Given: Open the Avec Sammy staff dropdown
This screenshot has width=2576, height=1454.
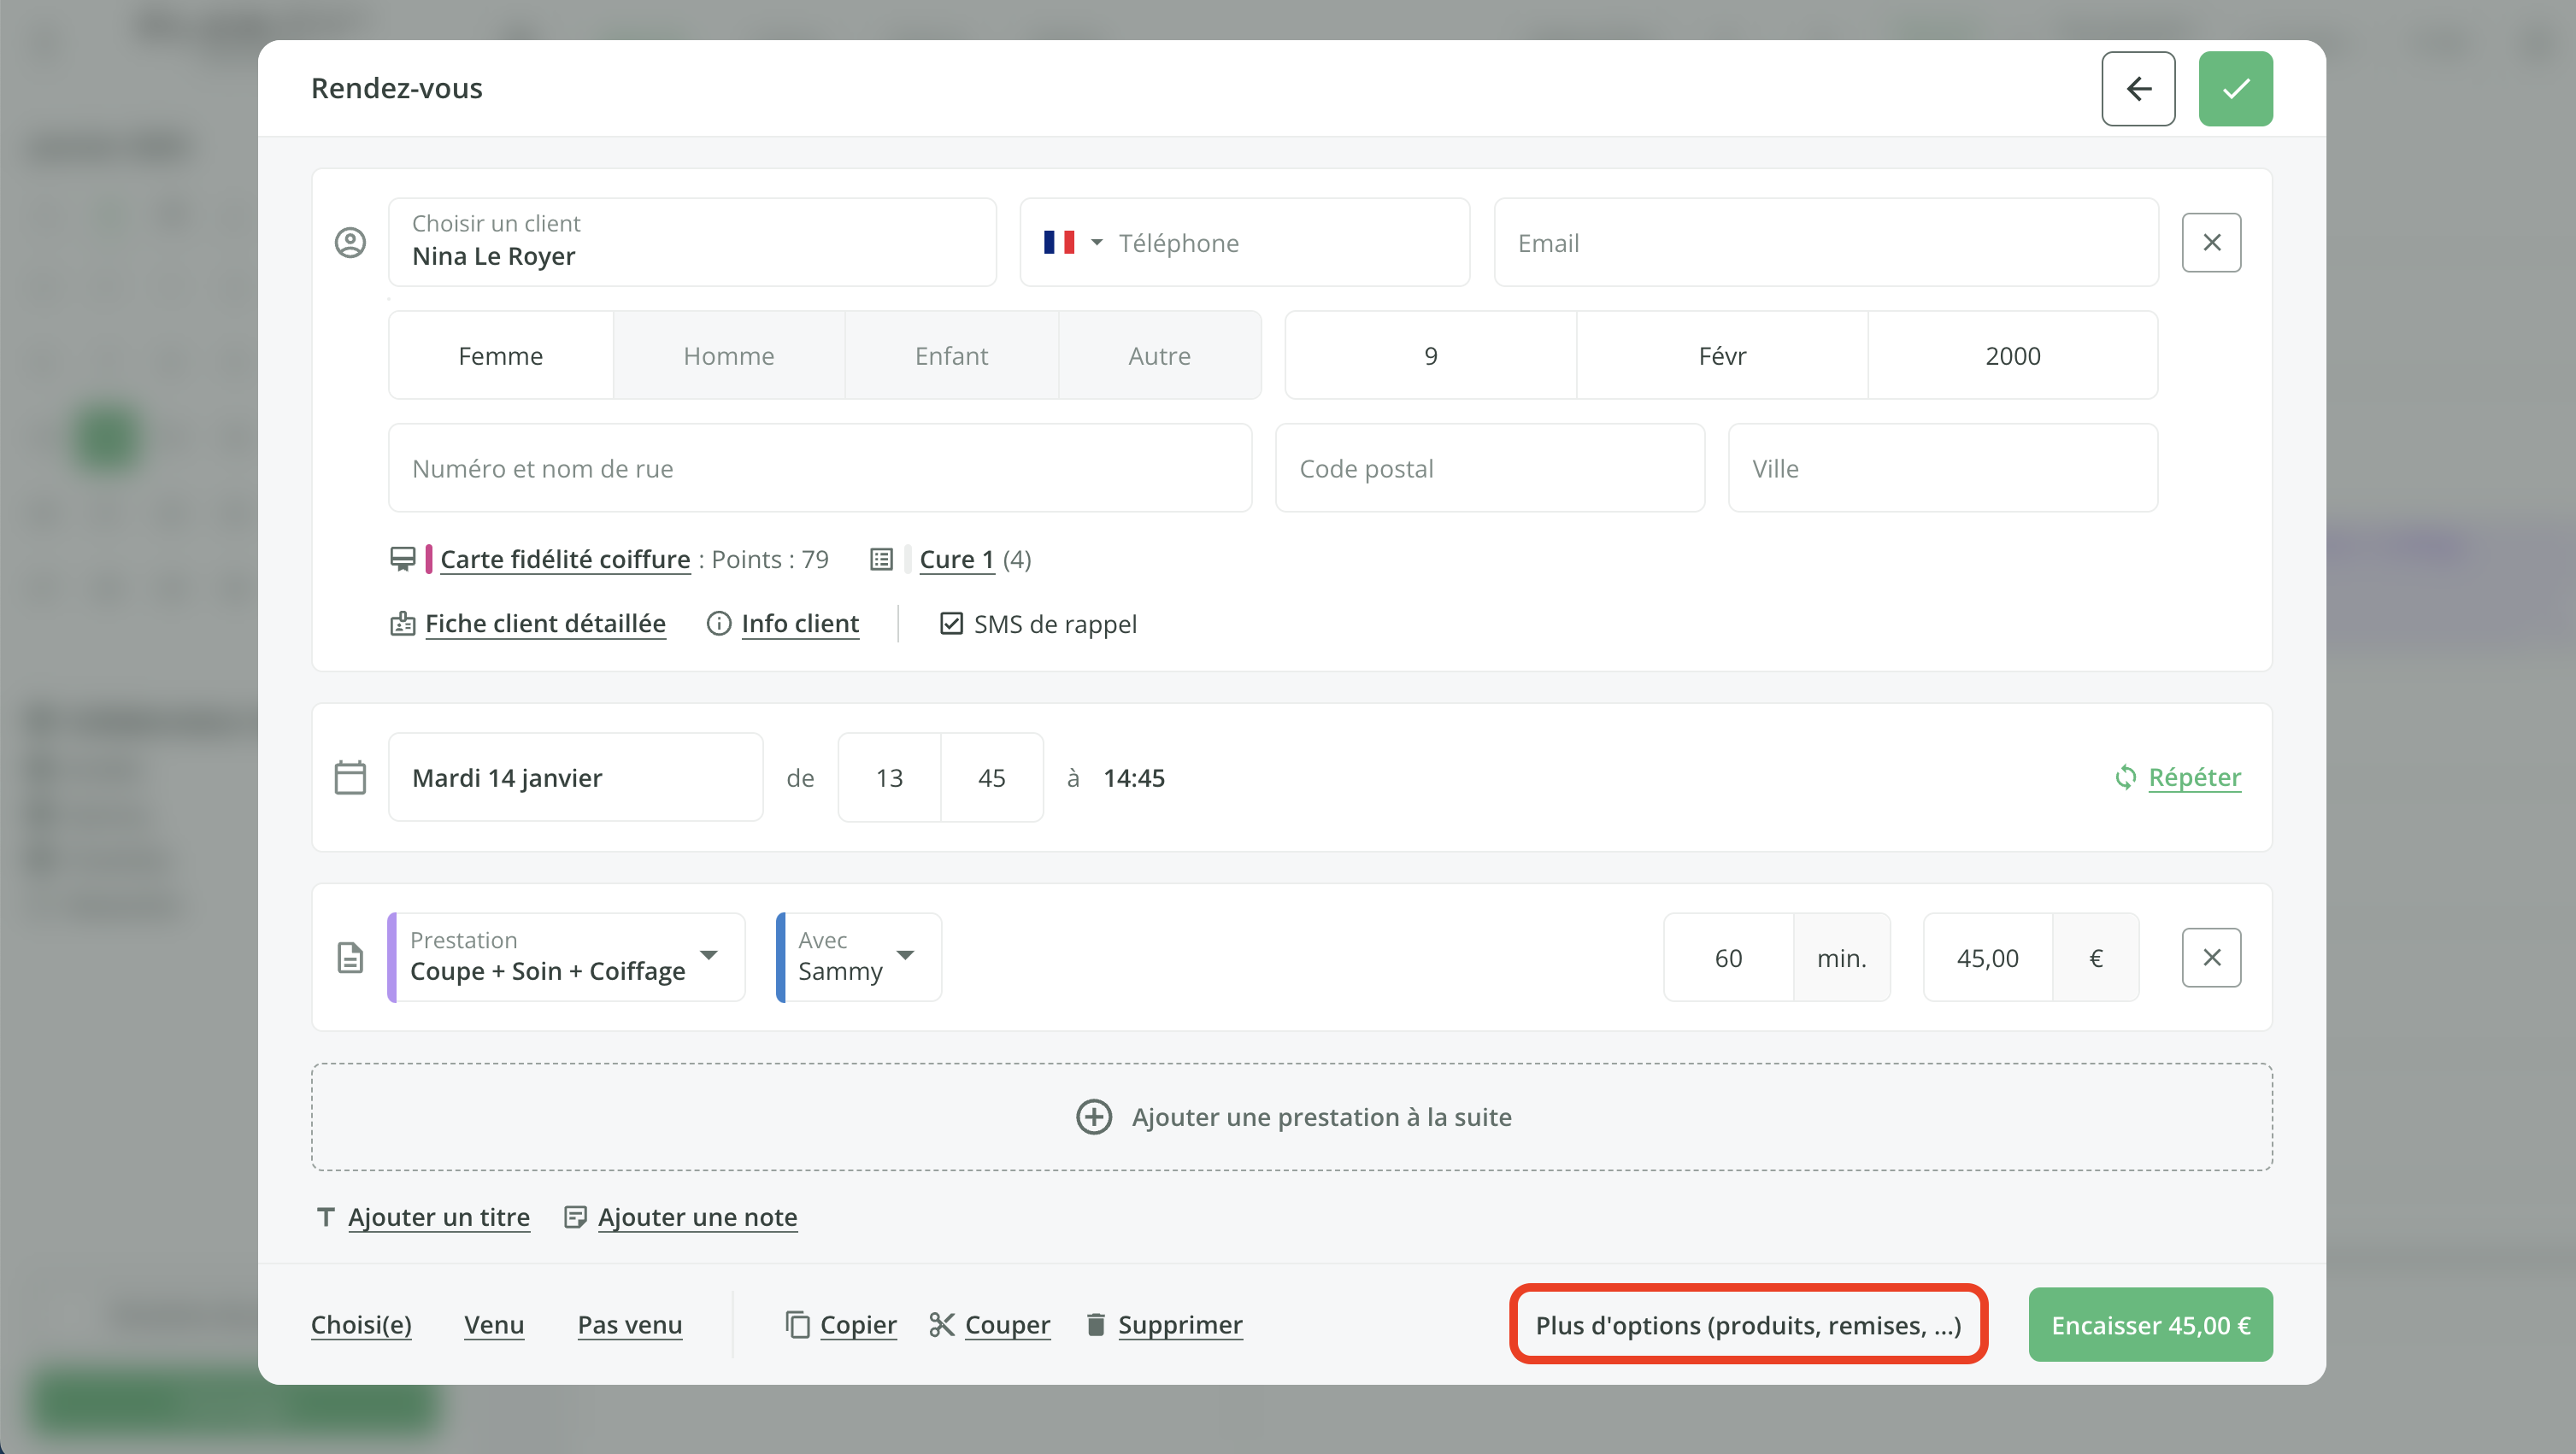Looking at the screenshot, I should (x=905, y=955).
